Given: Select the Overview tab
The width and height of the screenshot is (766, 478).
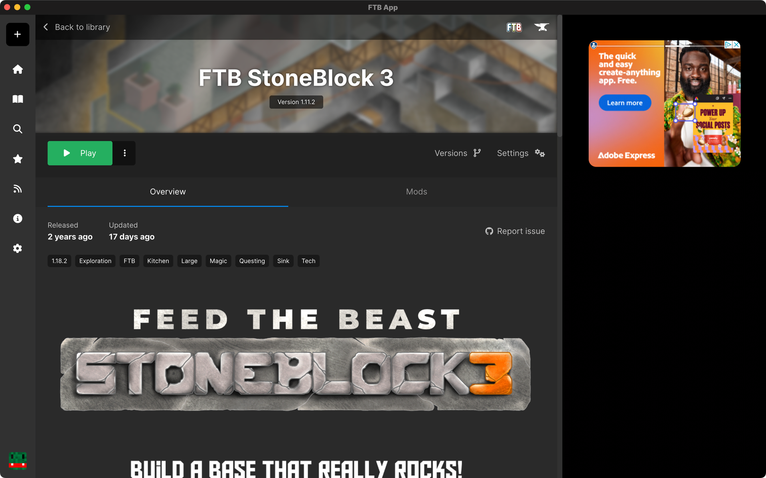Looking at the screenshot, I should pos(168,192).
